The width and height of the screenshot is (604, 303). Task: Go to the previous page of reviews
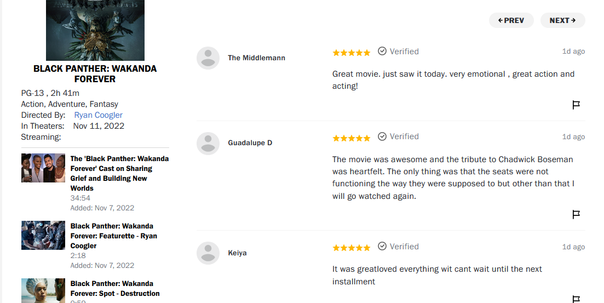511,20
